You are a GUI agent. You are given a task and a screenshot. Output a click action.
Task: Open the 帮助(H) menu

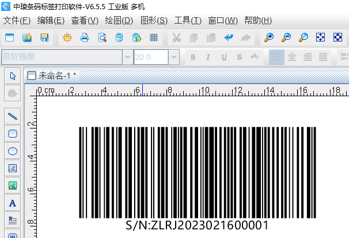point(258,21)
